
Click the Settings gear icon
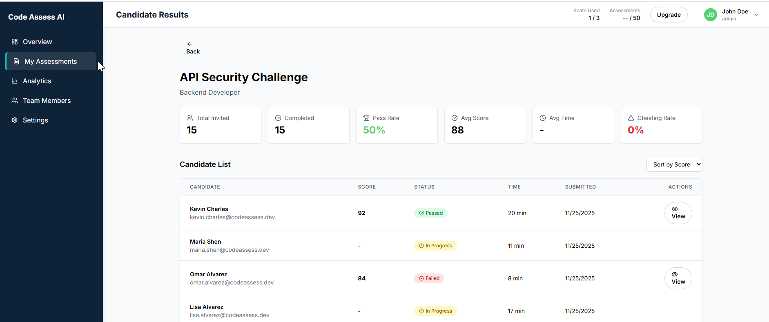point(15,120)
